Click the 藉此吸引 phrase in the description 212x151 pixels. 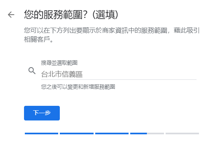pyautogui.click(x=186, y=30)
